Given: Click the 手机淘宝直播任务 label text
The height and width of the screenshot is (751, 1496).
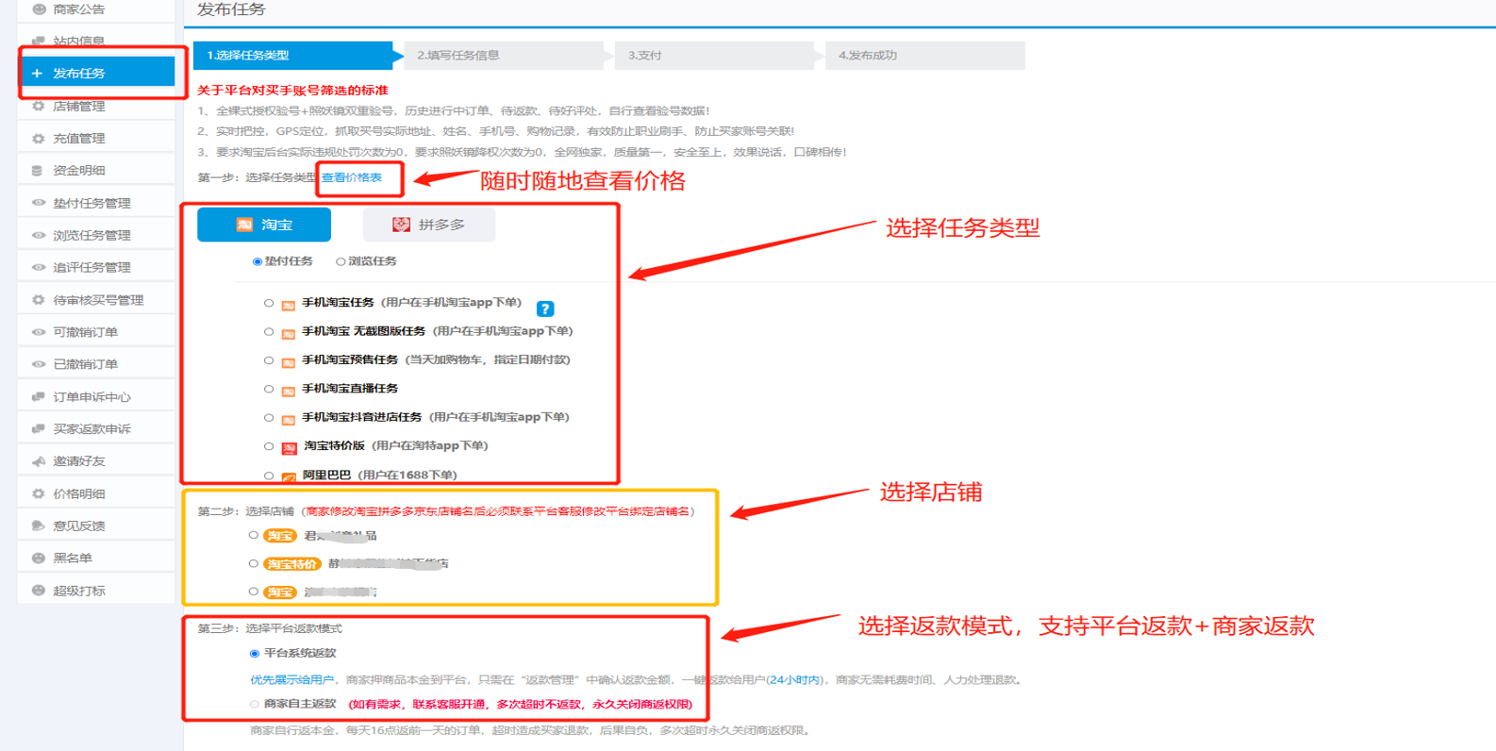Looking at the screenshot, I should [x=350, y=389].
